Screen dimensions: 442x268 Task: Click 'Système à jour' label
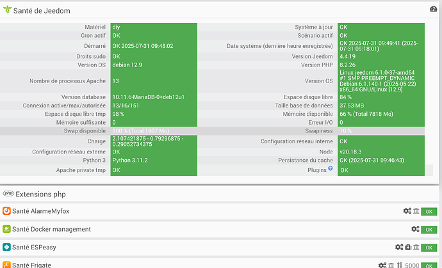(314, 27)
